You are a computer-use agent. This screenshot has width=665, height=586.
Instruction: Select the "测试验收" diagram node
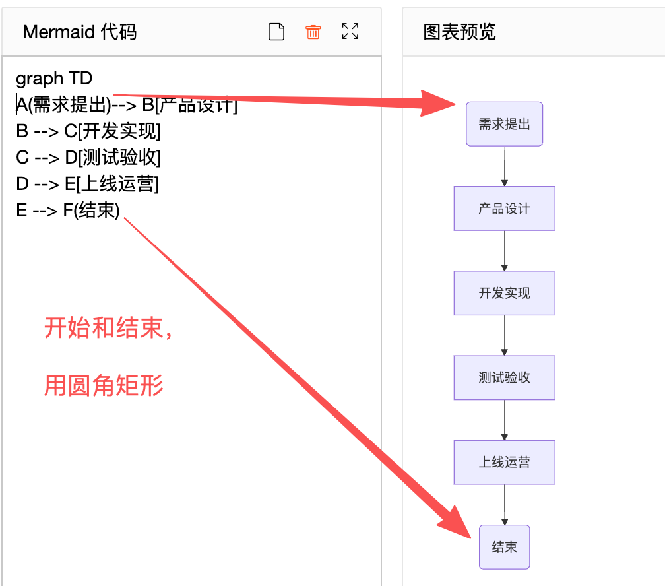504,377
